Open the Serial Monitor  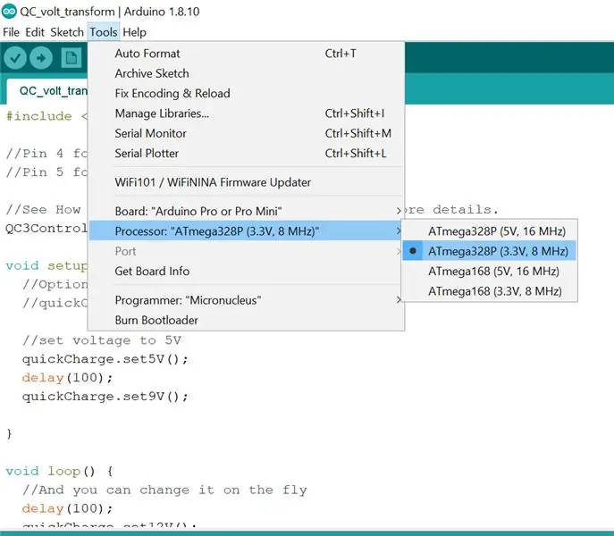[x=247, y=133]
